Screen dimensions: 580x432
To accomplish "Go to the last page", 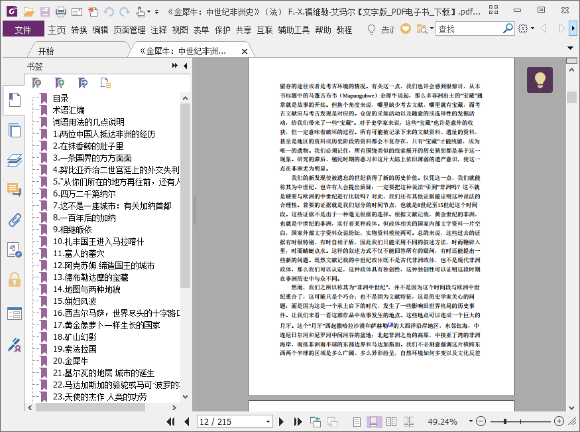I will (298, 421).
